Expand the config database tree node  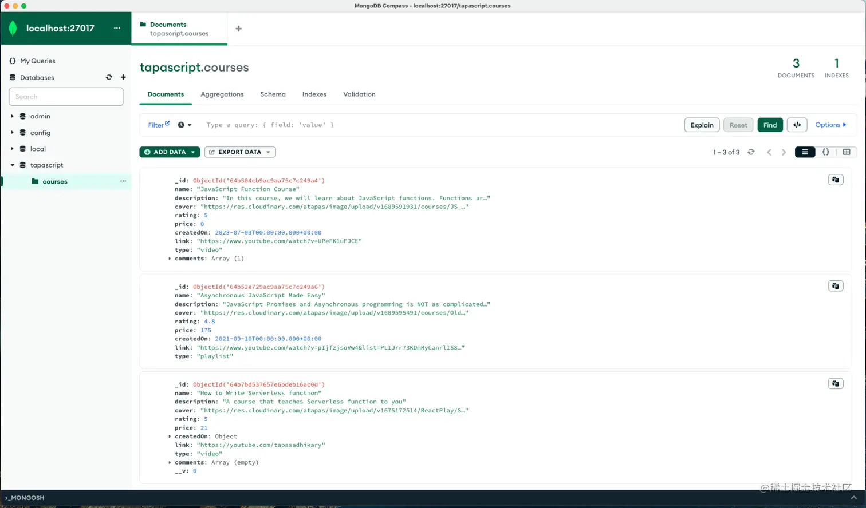12,132
